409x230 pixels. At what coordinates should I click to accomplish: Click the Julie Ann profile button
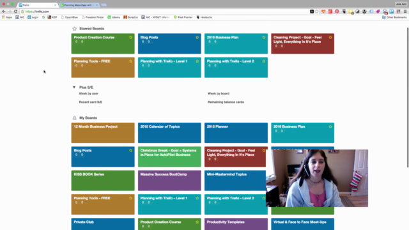point(401,4)
